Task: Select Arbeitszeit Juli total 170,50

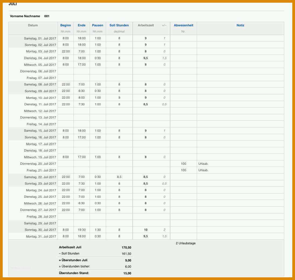Action: (126, 247)
